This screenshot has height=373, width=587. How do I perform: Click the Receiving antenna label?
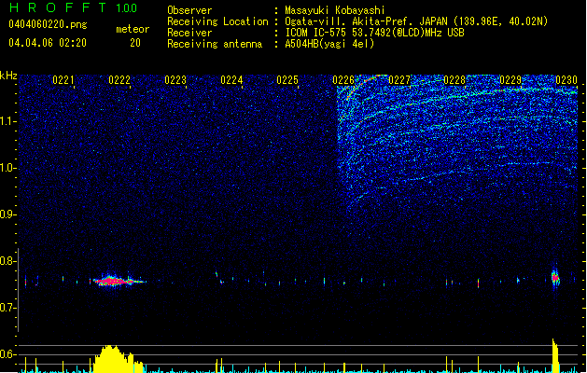215,44
